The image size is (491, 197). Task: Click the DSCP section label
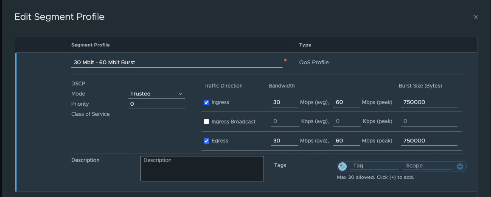click(78, 84)
